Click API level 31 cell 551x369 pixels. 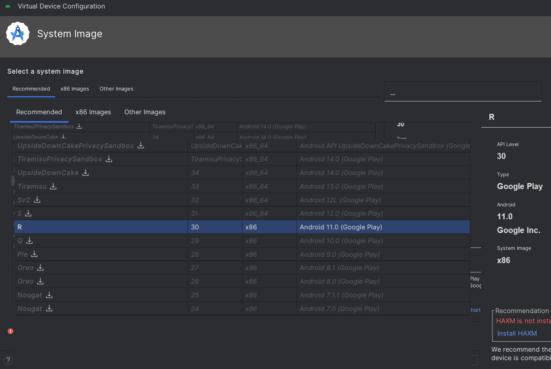(215, 213)
